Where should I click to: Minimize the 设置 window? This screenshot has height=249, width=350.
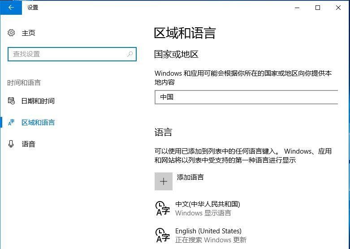(297, 8)
